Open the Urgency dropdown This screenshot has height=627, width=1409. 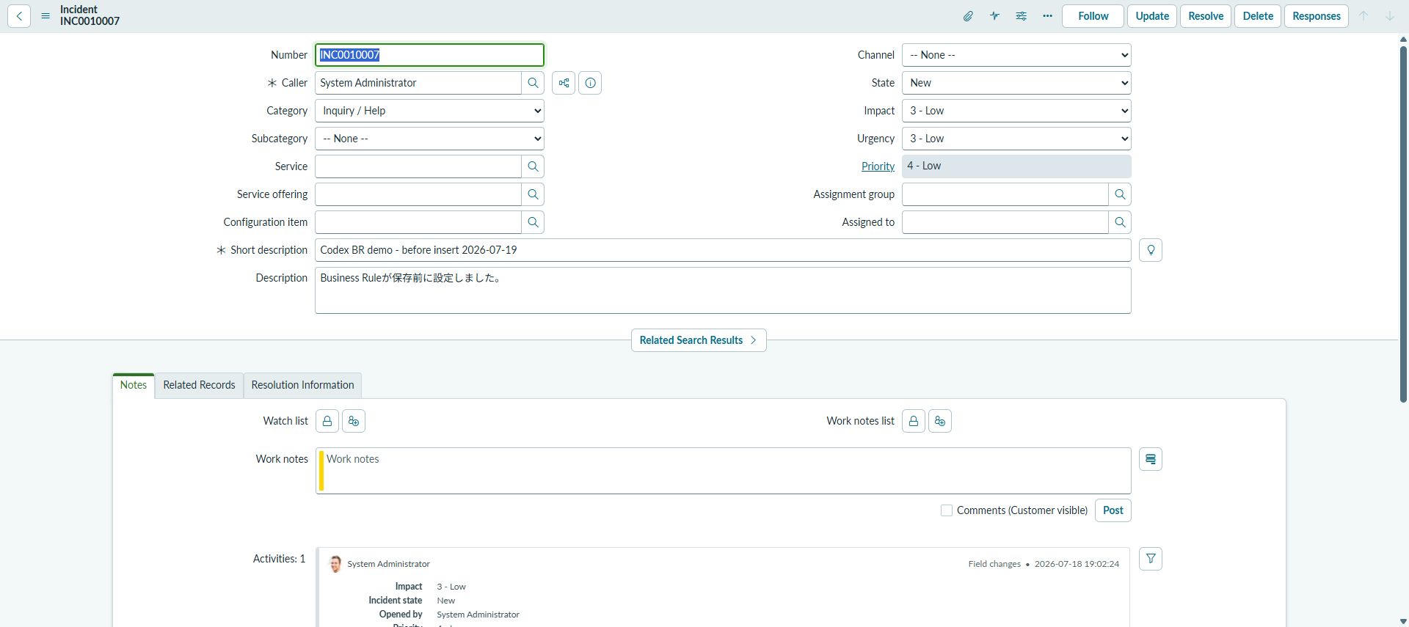coord(1016,139)
